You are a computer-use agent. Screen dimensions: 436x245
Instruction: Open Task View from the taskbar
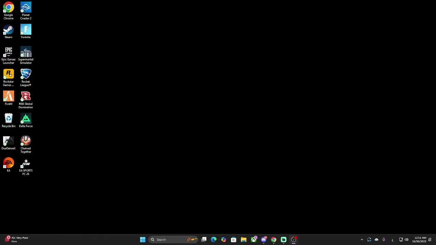204,240
